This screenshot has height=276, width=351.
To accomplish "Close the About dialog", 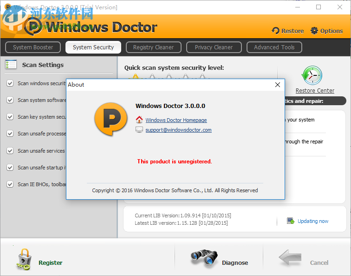I will click(278, 85).
